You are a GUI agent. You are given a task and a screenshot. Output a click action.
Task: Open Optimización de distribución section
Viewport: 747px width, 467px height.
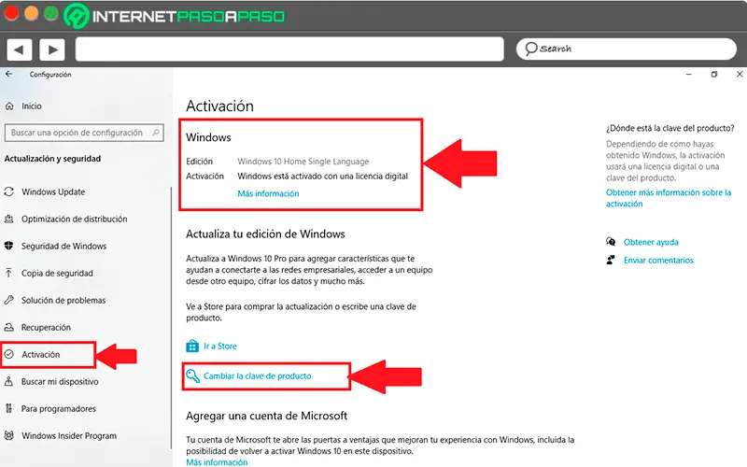coord(75,219)
